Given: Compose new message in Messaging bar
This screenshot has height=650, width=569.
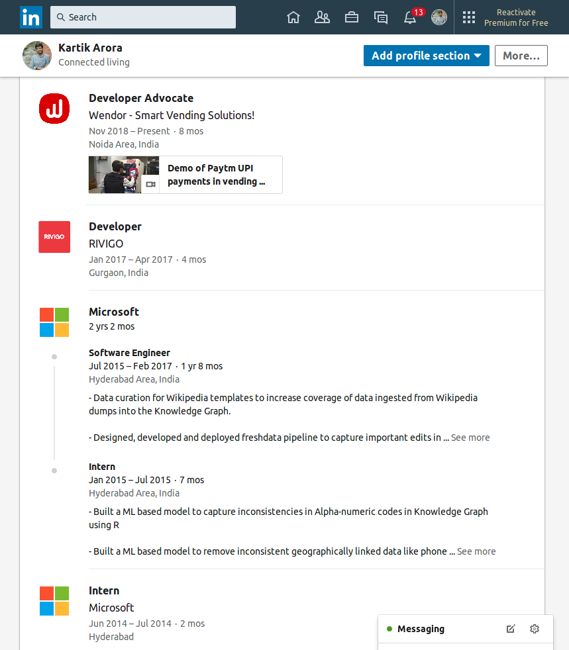Looking at the screenshot, I should [x=511, y=629].
